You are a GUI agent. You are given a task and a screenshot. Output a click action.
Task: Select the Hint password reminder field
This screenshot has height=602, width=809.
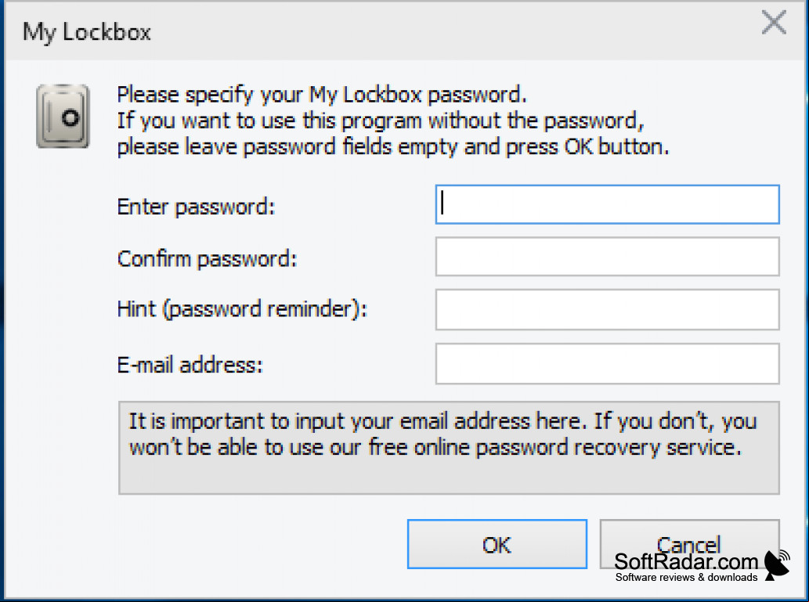click(x=607, y=309)
